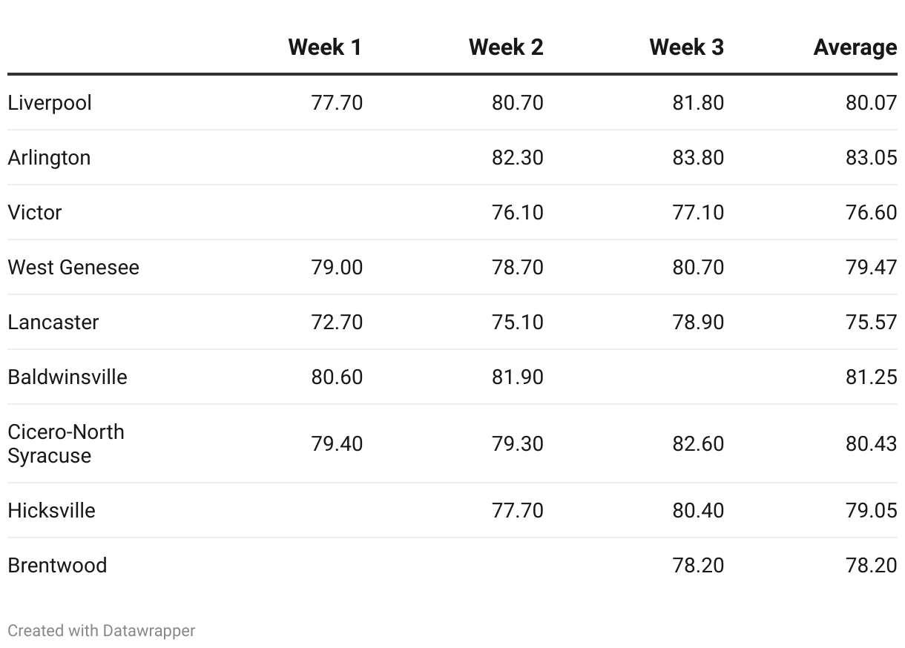Click the Average column header
Screen dimensions: 905x648
pyautogui.click(x=855, y=47)
